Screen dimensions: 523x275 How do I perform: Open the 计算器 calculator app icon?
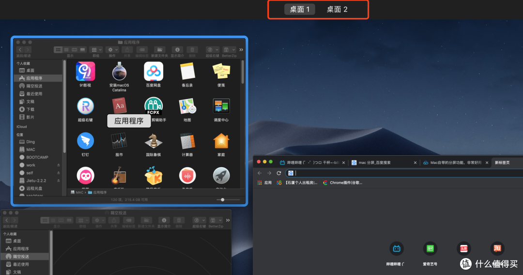click(187, 141)
